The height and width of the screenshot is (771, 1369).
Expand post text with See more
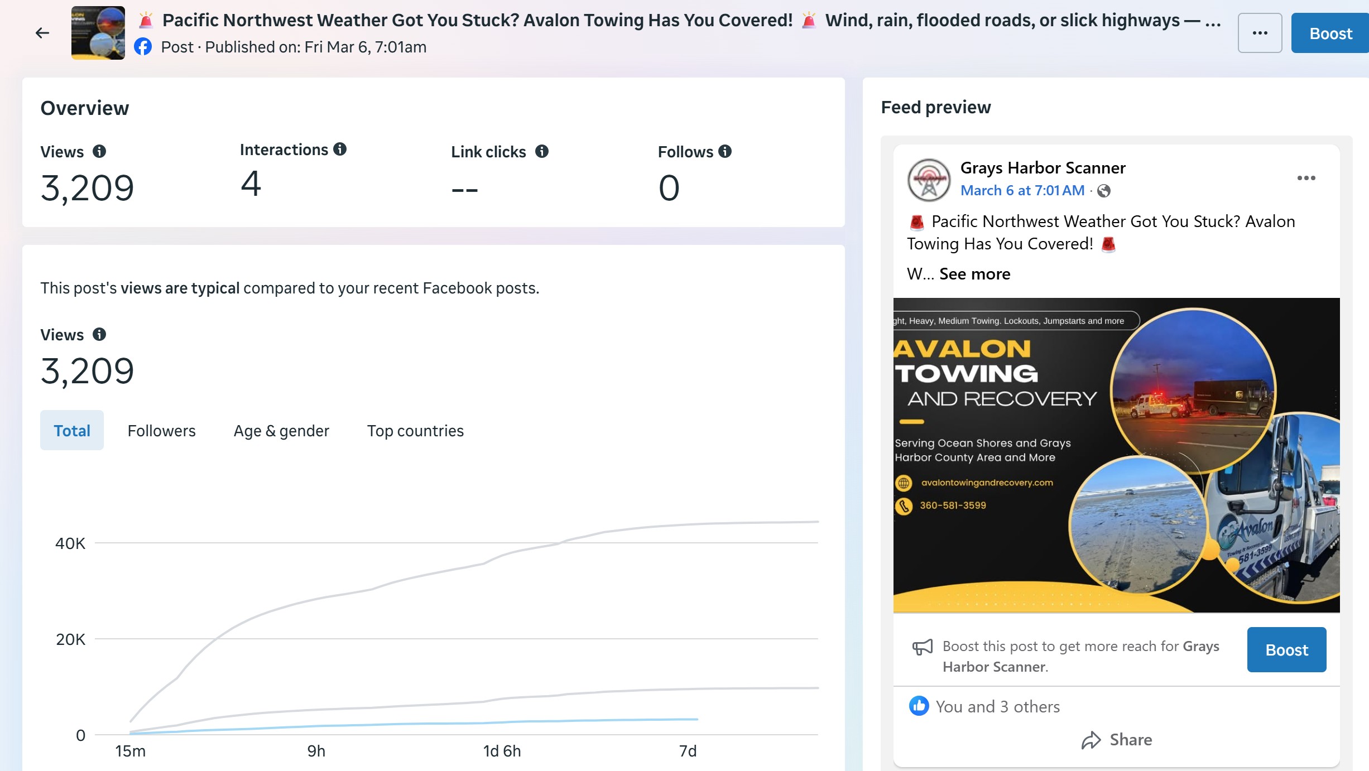point(974,274)
